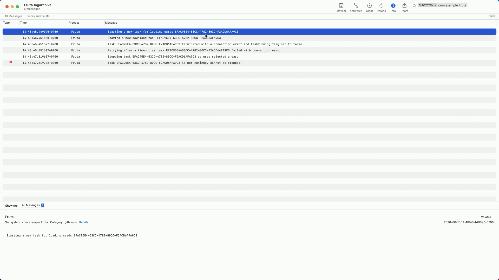Select the 'Retrying after a timeout' row

pyautogui.click(x=249, y=50)
